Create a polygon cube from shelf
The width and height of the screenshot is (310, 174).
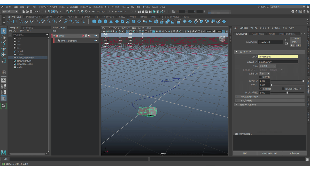pyautogui.click(x=100, y=22)
